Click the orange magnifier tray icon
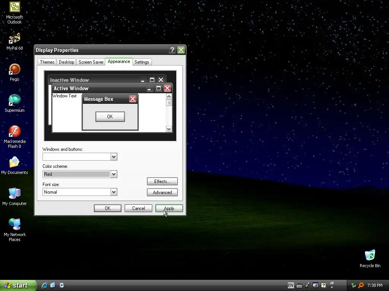The image size is (389, 291). click(x=361, y=285)
